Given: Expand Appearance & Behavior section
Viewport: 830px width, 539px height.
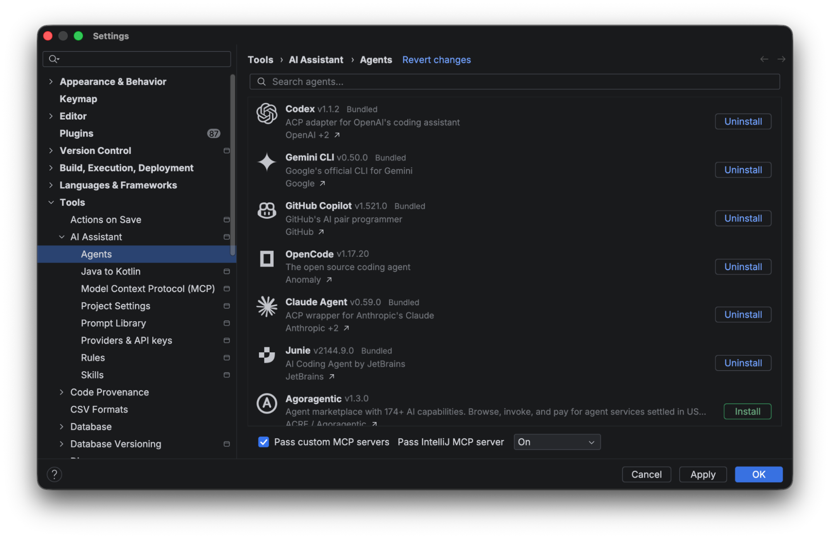Looking at the screenshot, I should [51, 81].
